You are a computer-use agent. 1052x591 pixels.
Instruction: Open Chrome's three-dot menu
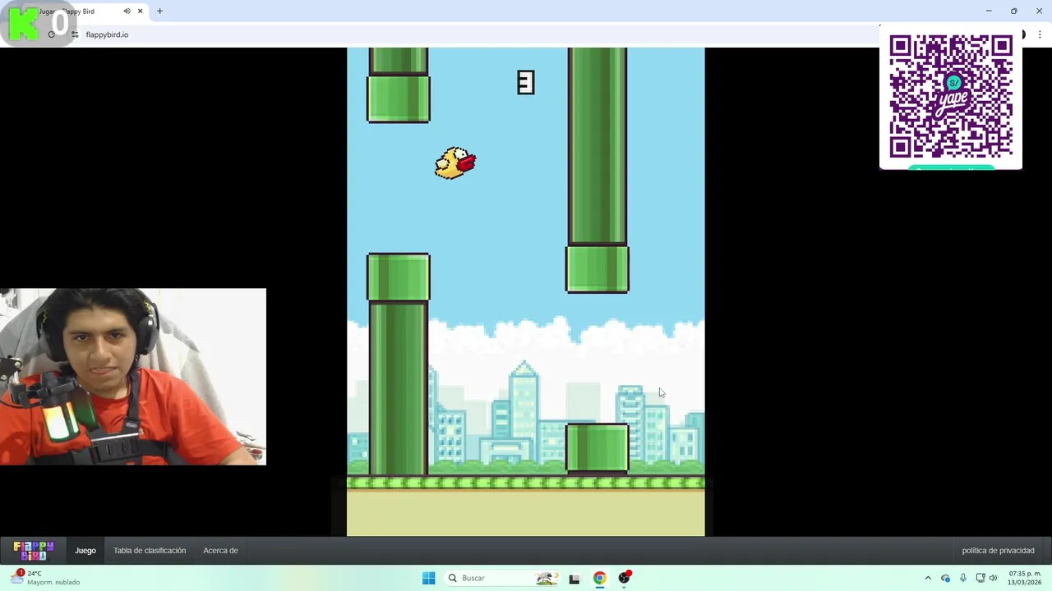(x=1040, y=34)
